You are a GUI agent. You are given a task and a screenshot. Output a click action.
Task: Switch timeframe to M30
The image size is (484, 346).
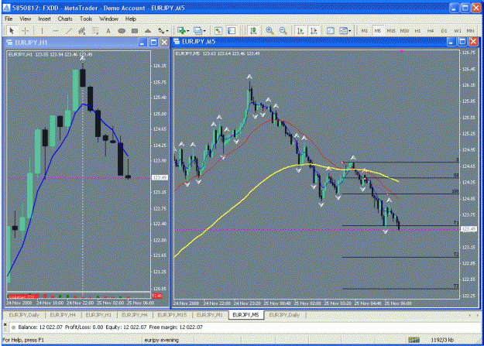[404, 31]
